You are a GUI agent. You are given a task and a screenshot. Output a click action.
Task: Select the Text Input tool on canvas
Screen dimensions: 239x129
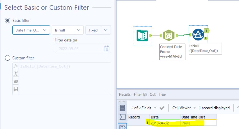142,36
